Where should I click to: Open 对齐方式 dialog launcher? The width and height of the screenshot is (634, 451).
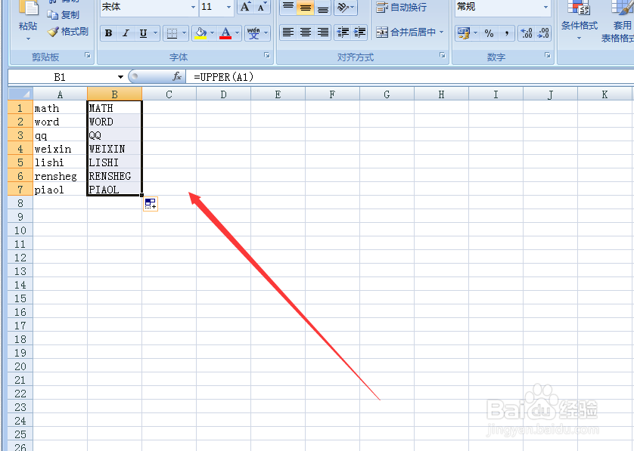443,56
